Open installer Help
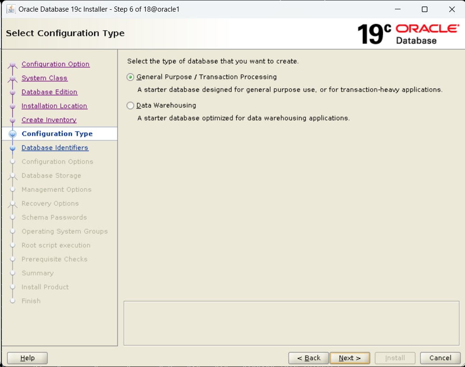This screenshot has width=465, height=367. pyautogui.click(x=27, y=358)
